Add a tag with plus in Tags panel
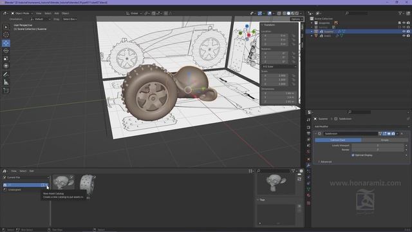 [299, 206]
